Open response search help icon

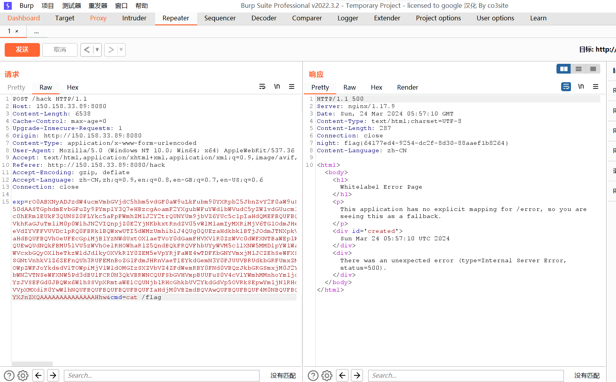coord(313,376)
